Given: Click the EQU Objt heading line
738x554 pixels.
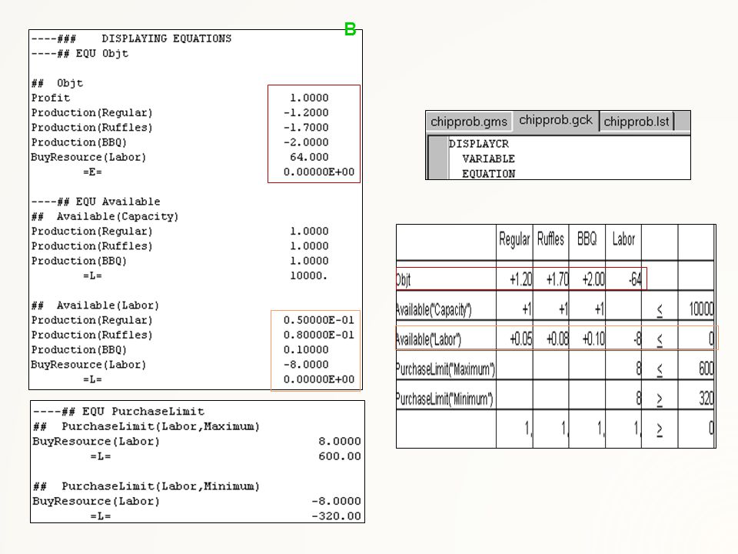Looking at the screenshot, I should [x=79, y=54].
